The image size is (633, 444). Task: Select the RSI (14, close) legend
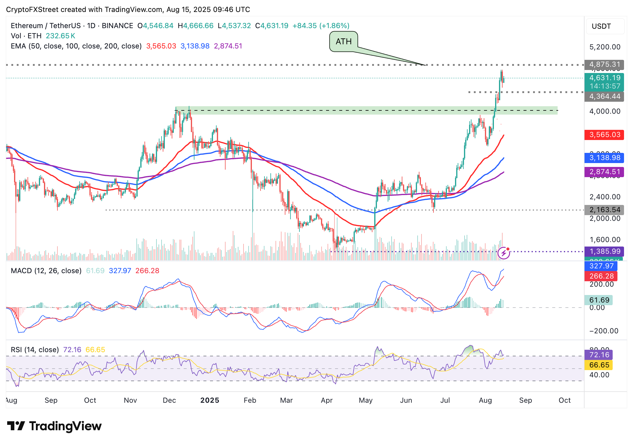pos(35,350)
